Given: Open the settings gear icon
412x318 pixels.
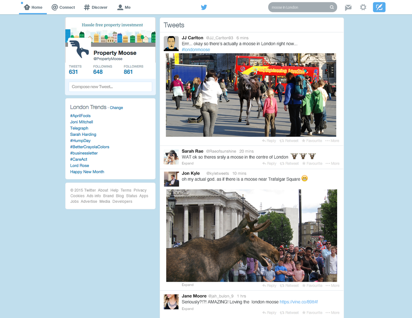Looking at the screenshot, I should [x=363, y=7].
